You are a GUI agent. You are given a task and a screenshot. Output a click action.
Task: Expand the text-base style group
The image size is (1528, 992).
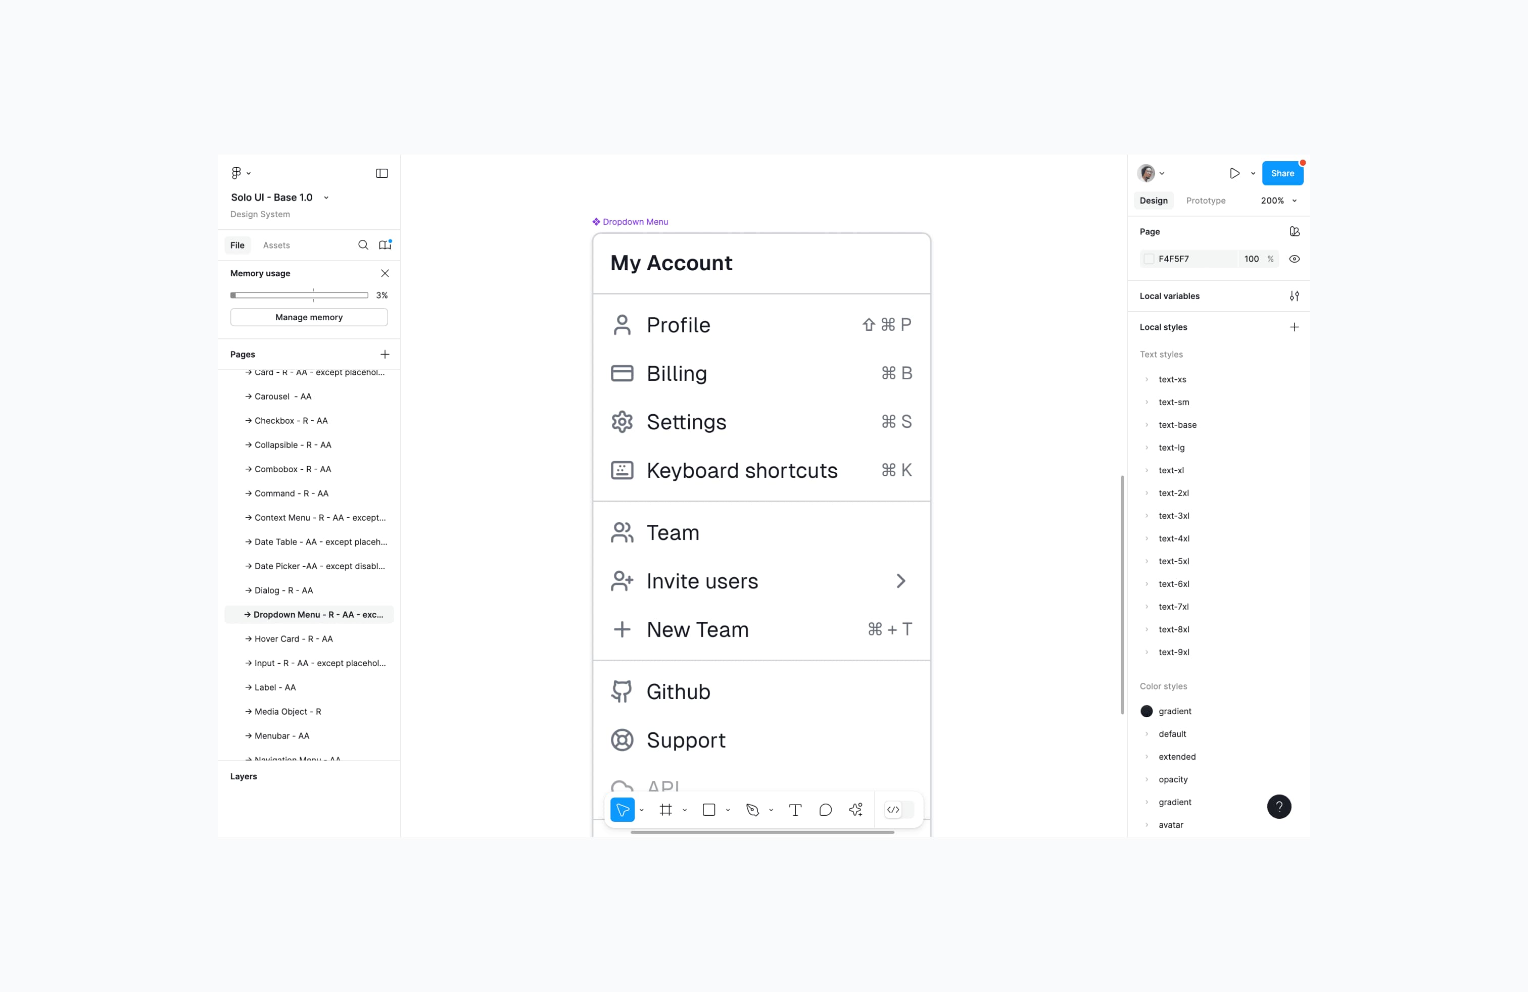point(1147,425)
